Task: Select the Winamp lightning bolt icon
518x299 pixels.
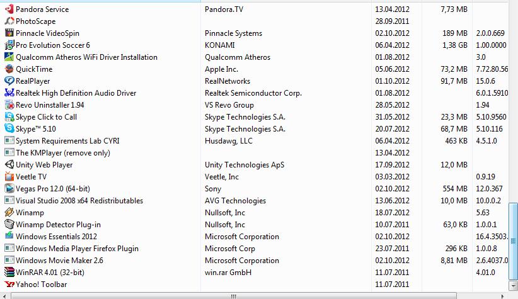Action: (x=9, y=213)
